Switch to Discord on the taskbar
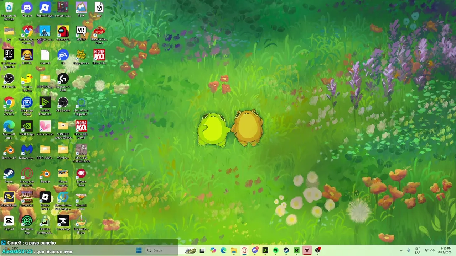456x256 pixels. [255, 250]
